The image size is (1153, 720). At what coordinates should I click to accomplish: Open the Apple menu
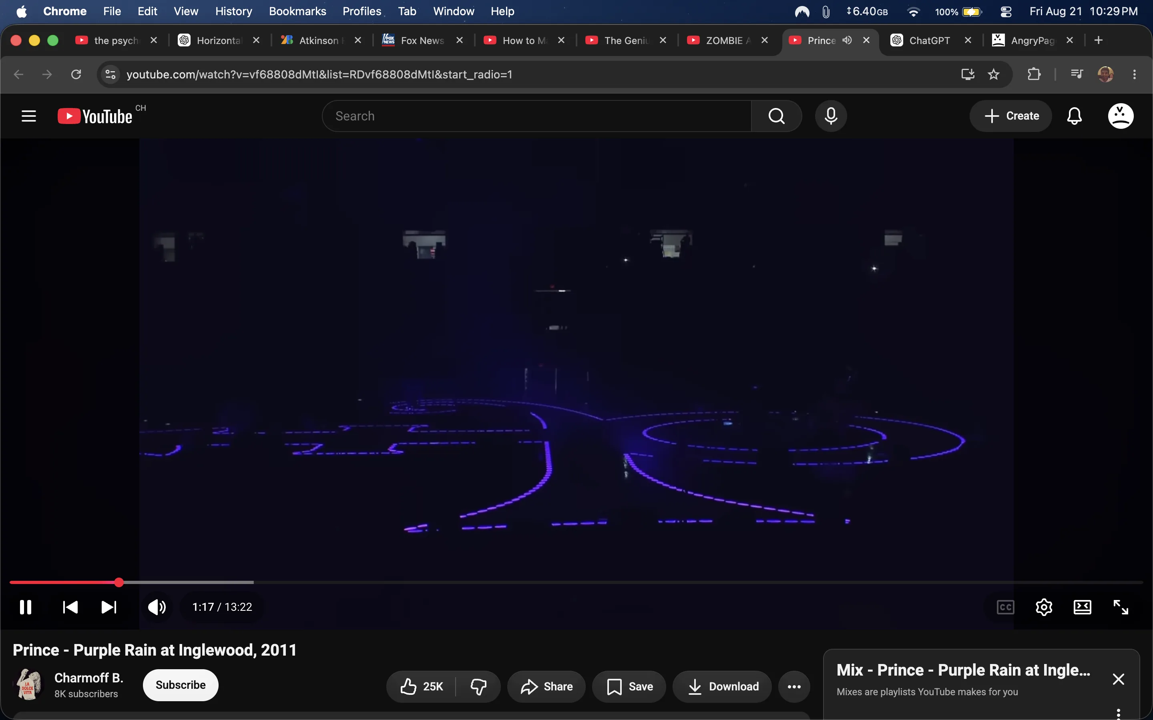(22, 12)
